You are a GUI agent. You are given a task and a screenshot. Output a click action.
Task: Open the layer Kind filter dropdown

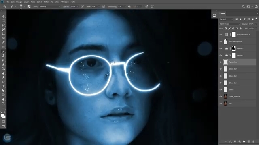pos(226,19)
